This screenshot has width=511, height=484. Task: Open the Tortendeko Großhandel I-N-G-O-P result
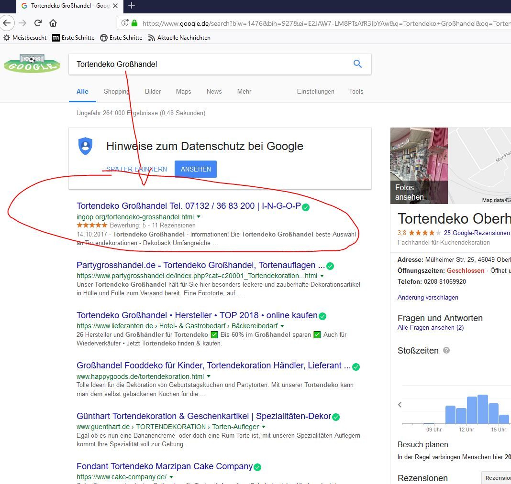[x=189, y=206]
